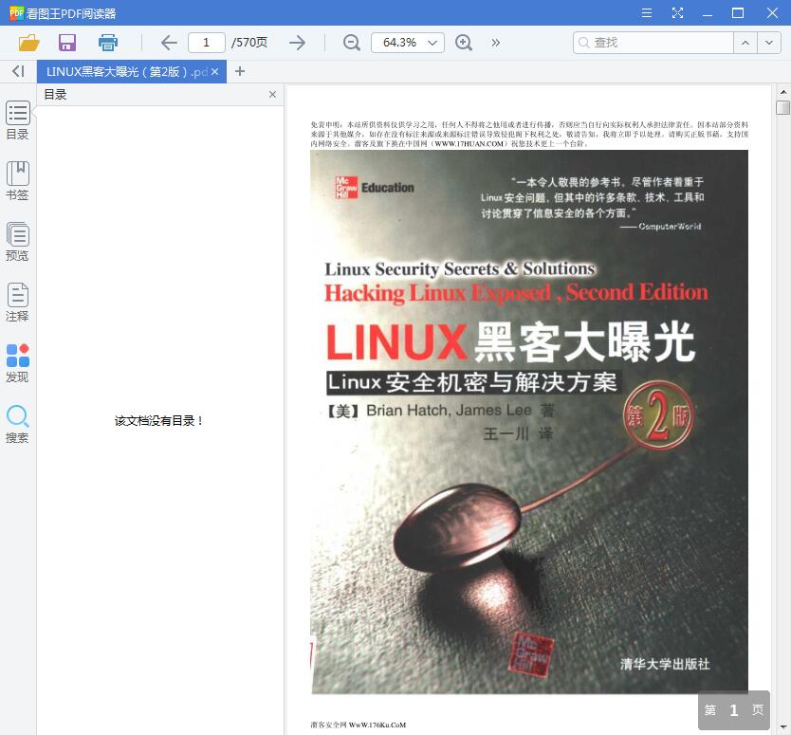Open the 注释 annotations sidebar section
791x735 pixels.
[x=18, y=303]
